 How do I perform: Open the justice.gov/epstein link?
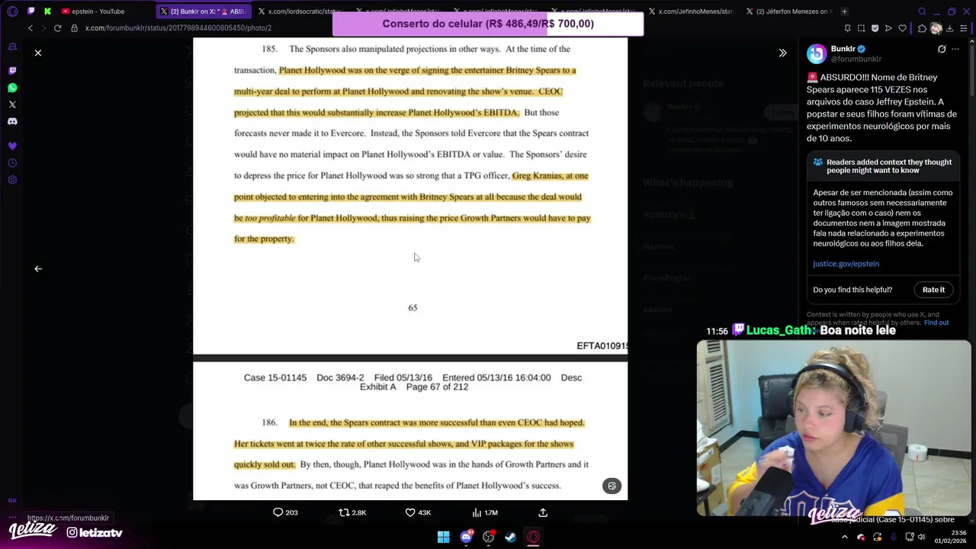tap(846, 264)
